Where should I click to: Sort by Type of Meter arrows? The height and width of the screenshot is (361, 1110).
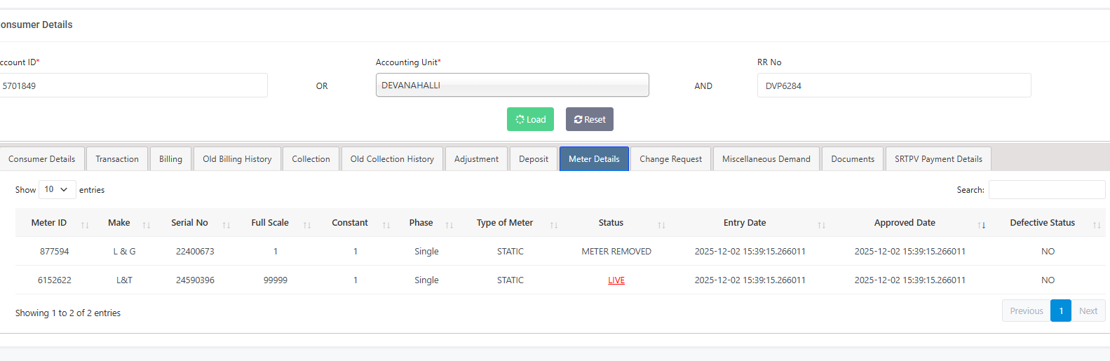(x=554, y=225)
